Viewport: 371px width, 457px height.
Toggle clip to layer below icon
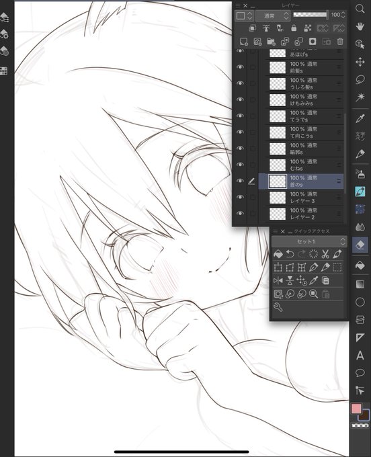click(x=253, y=28)
